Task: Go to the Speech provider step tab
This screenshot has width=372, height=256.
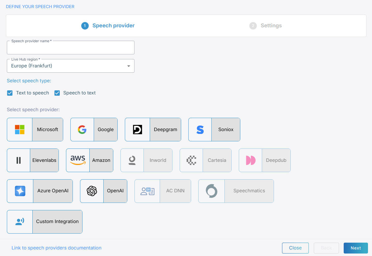Action: tap(108, 25)
